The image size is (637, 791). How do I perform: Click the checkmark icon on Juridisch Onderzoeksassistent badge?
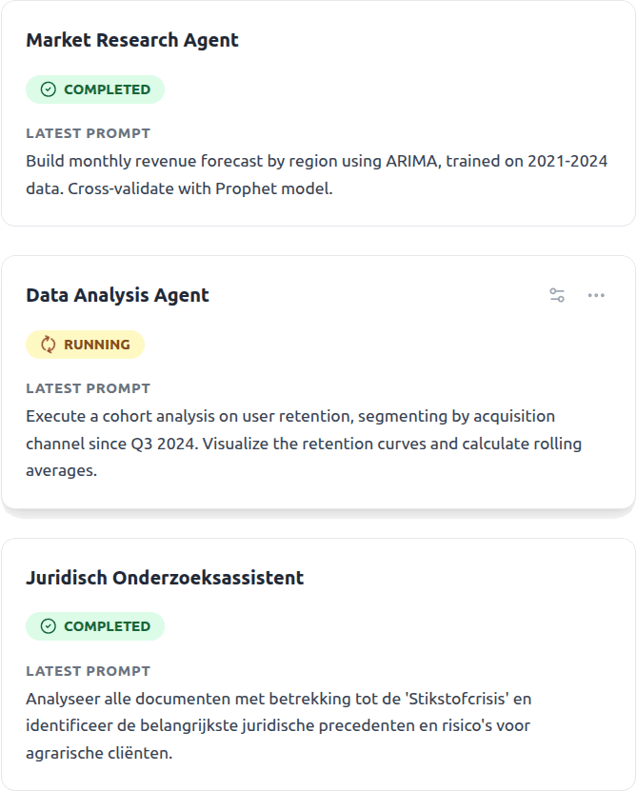click(46, 626)
